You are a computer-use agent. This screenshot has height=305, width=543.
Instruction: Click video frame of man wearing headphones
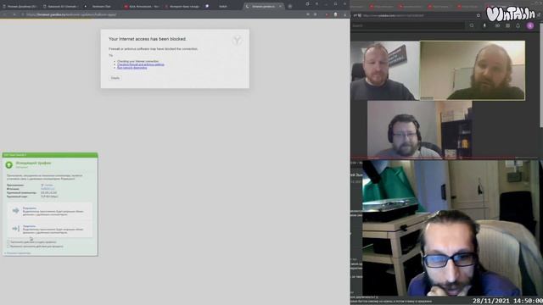(419, 129)
